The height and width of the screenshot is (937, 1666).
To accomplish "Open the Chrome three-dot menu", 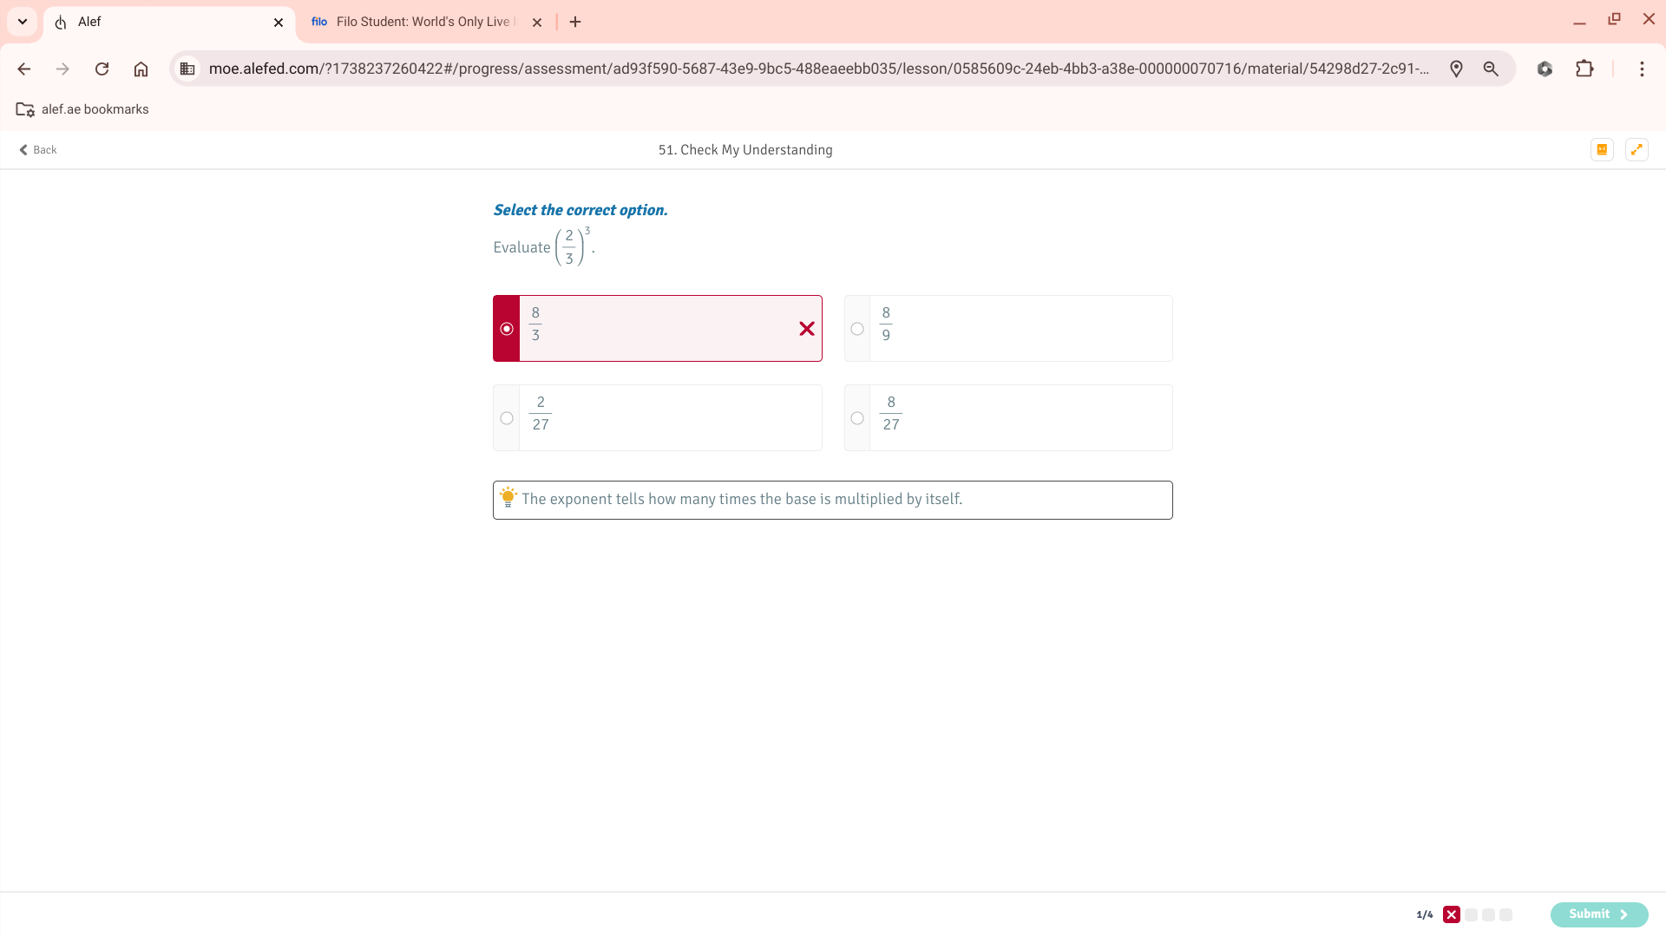I will click(x=1642, y=69).
